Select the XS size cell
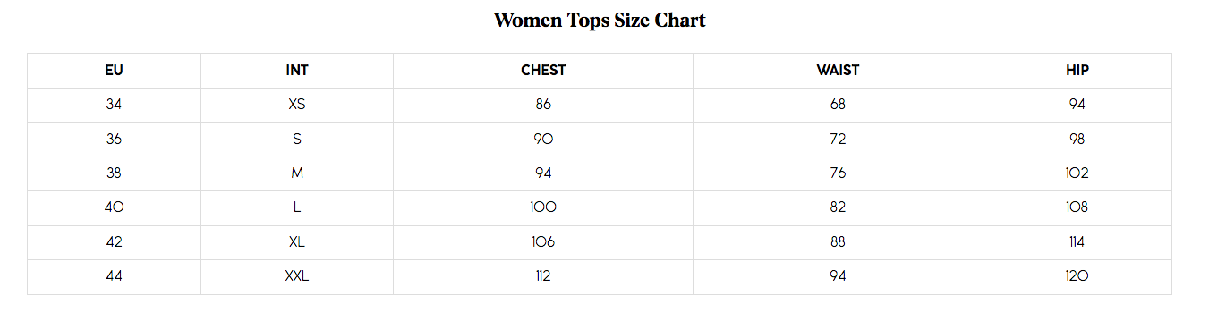This screenshot has width=1226, height=330. [297, 105]
